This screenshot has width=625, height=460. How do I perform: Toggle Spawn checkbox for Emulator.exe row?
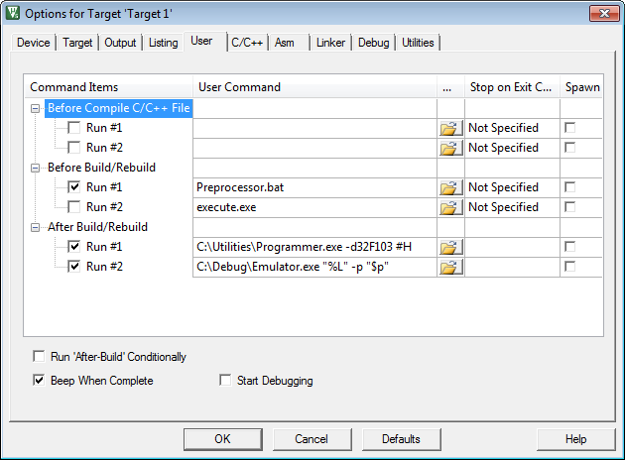click(x=570, y=267)
